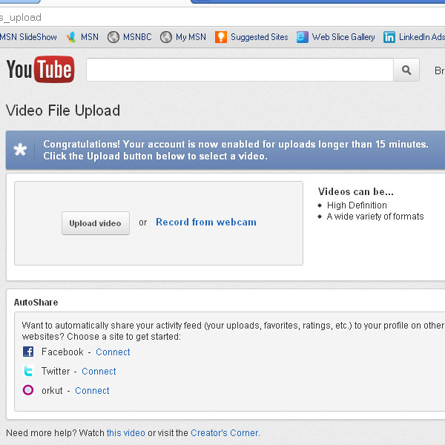445x445 pixels.
Task: Click the browser address bar
Action: click(222, 18)
